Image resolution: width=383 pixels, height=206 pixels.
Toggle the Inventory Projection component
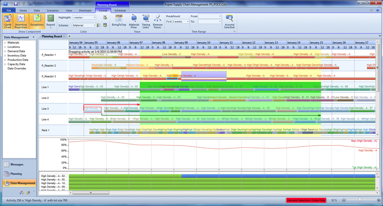(x=21, y=21)
